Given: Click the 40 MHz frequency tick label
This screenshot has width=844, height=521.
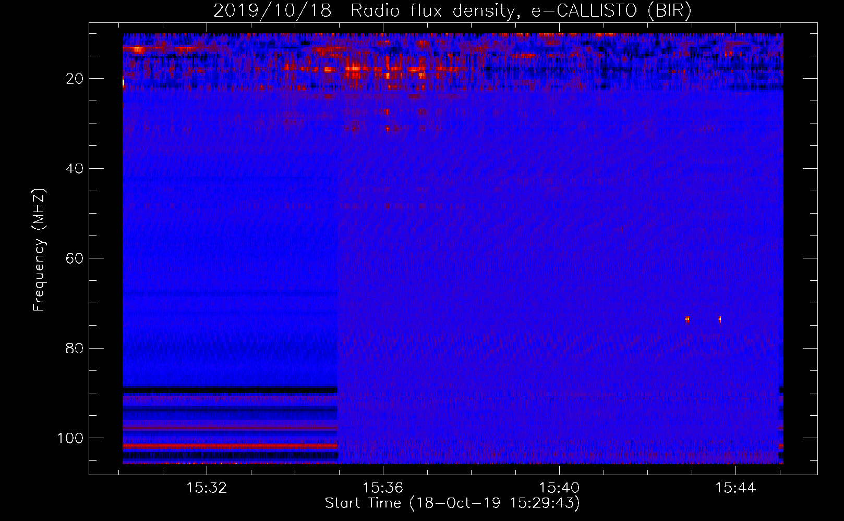Looking at the screenshot, I should 75,168.
